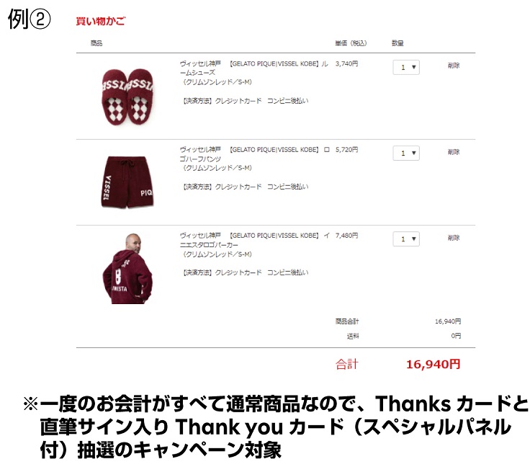Click the red 16,940円 grand total
Viewport: 530px width, 472px height.
[x=433, y=365]
